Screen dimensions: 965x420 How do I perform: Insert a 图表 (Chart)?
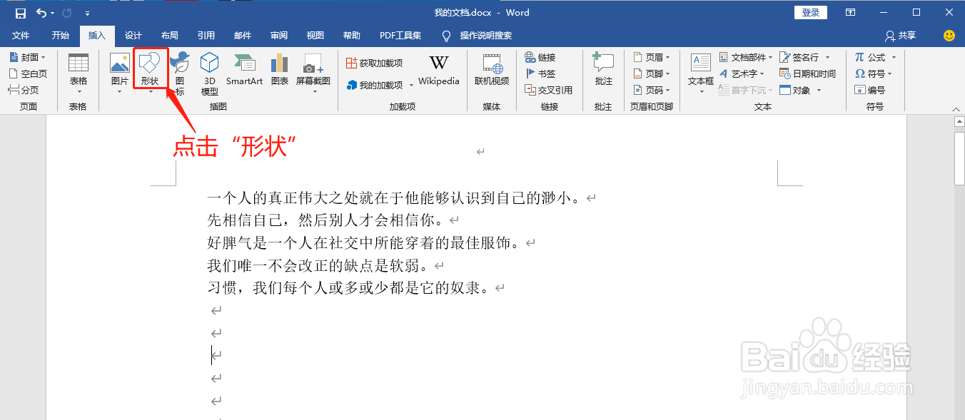tap(280, 68)
